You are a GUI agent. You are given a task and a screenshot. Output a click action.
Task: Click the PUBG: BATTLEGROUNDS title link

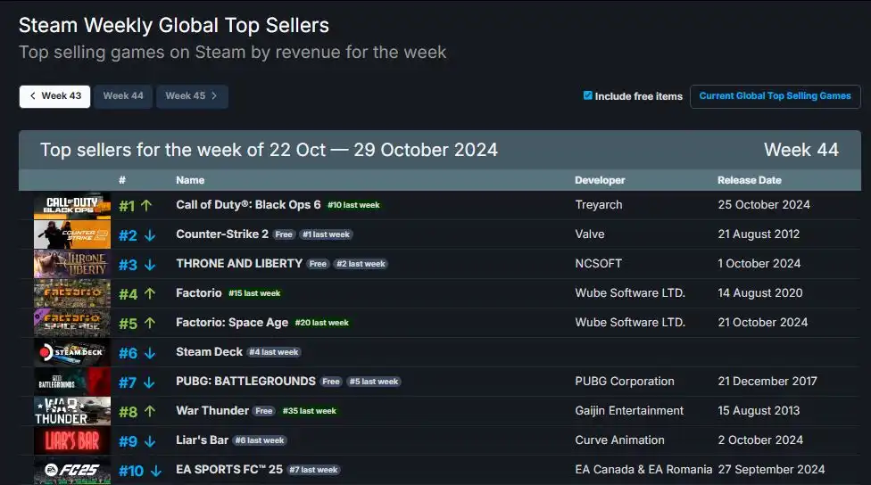click(x=245, y=382)
